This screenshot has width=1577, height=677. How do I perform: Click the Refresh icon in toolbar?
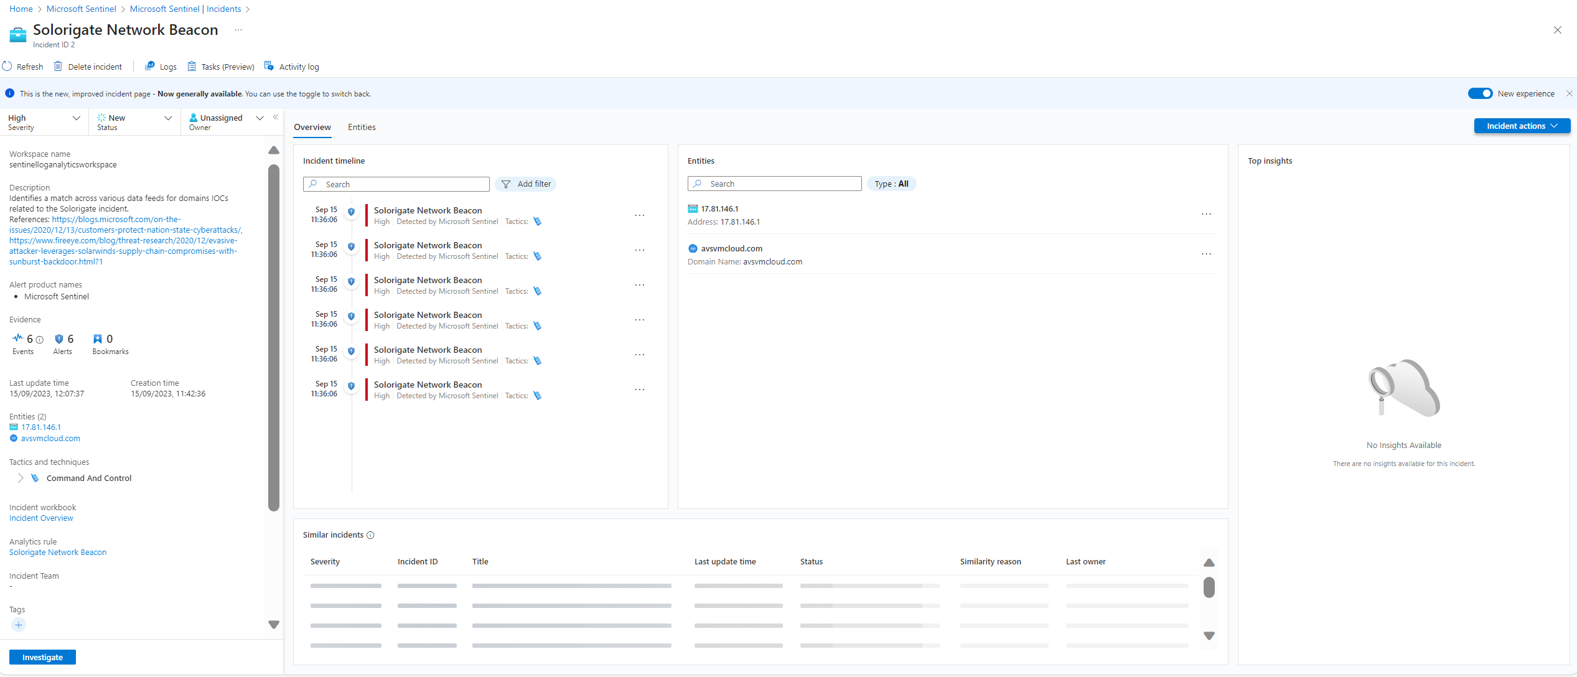(x=7, y=66)
